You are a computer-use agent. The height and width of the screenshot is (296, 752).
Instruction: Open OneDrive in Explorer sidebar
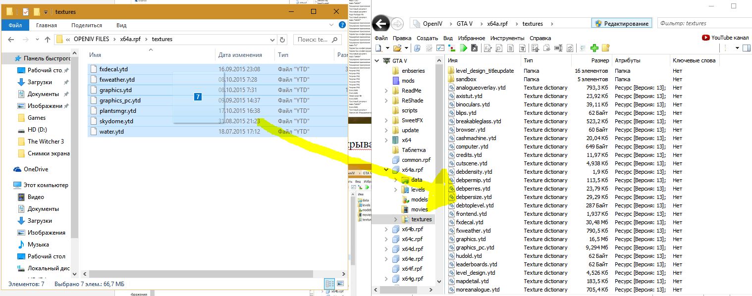pyautogui.click(x=36, y=169)
